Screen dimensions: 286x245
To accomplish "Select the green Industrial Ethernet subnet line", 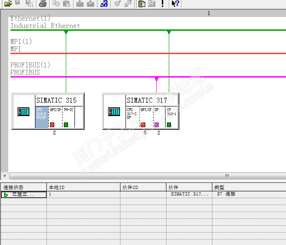I will (148, 30).
